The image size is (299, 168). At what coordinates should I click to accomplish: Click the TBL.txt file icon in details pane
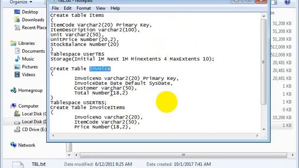point(18,165)
